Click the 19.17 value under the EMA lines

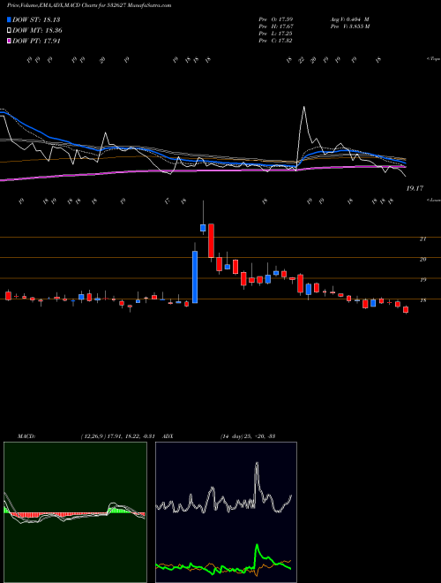(x=415, y=188)
